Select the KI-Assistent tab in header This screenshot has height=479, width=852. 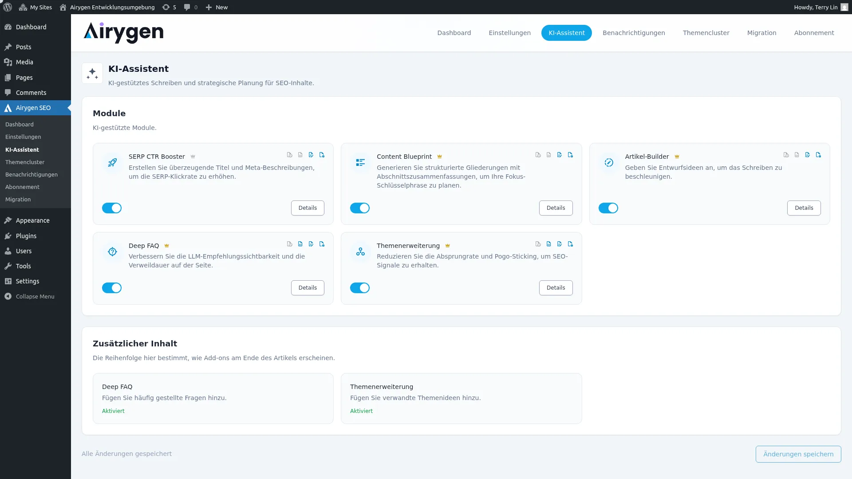(x=567, y=33)
